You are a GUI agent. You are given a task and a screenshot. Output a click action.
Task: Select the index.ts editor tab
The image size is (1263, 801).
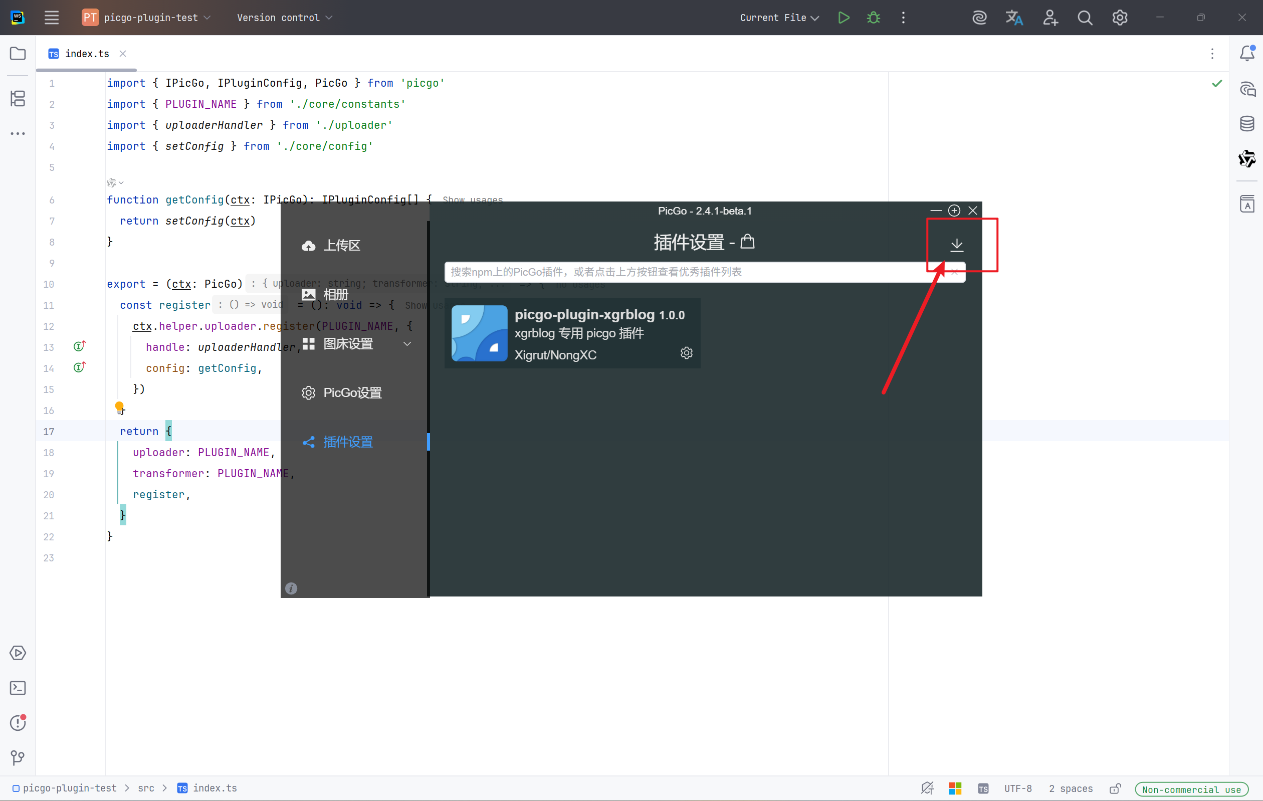coord(87,54)
